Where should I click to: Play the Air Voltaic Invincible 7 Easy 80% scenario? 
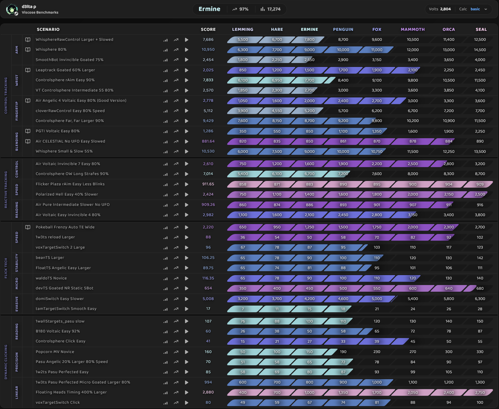[x=187, y=164]
